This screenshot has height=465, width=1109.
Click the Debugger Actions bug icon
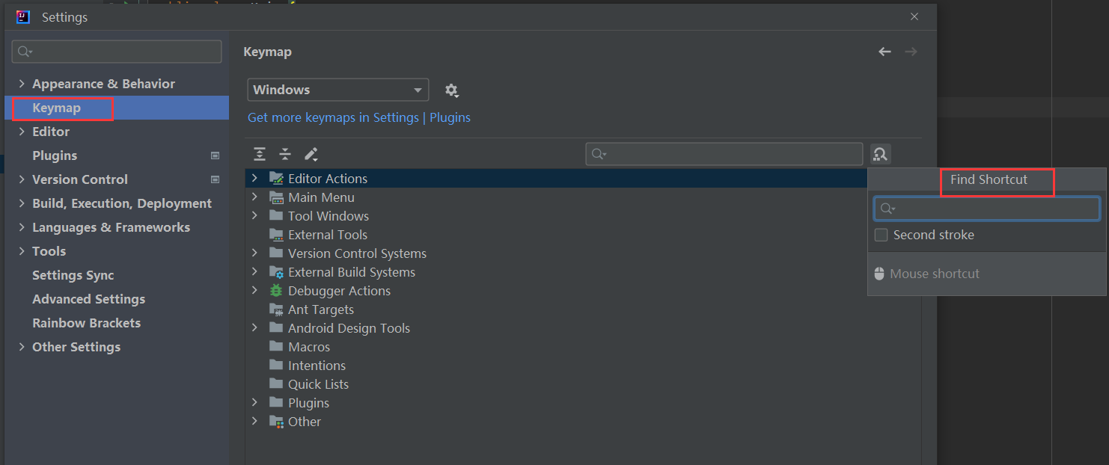[x=276, y=291]
